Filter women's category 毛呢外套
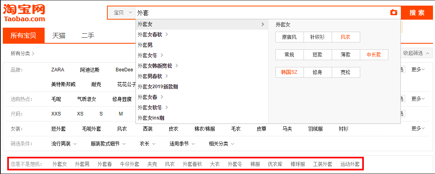The image size is (435, 174). coord(92,129)
